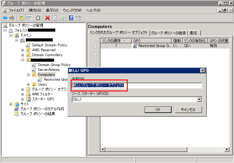The height and width of the screenshot is (163, 234).
Task: Click the Forward arrow toolbar icon
Action: pyautogui.click(x=12, y=18)
